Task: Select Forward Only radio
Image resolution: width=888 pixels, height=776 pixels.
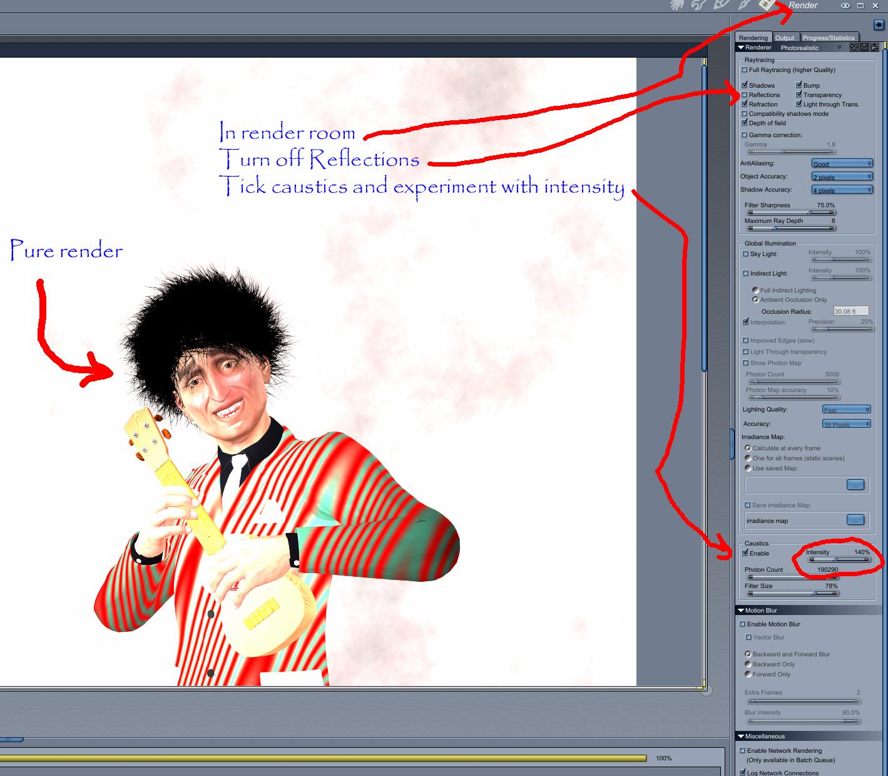Action: coord(748,674)
